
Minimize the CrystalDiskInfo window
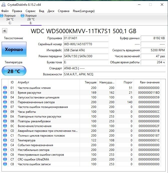point(139,5)
